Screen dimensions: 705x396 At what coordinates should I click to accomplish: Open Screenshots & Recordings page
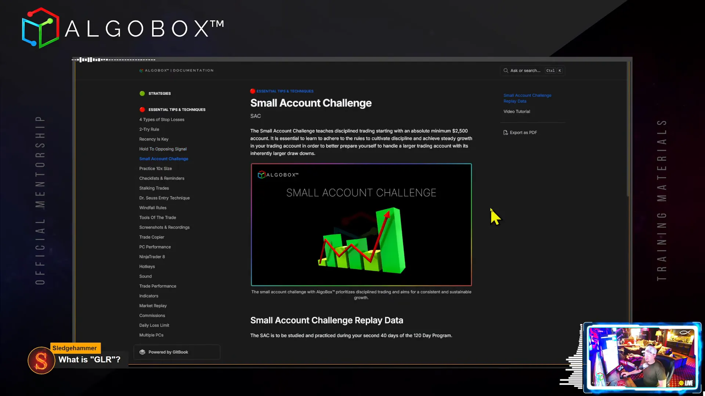click(164, 227)
